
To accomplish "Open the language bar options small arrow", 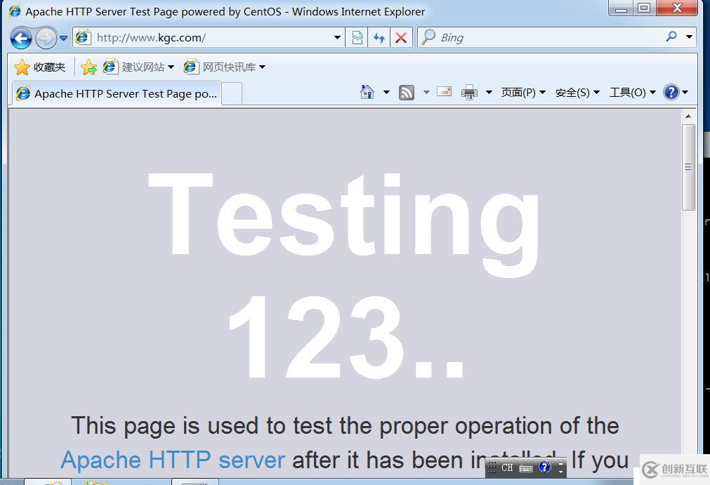I will tap(560, 472).
